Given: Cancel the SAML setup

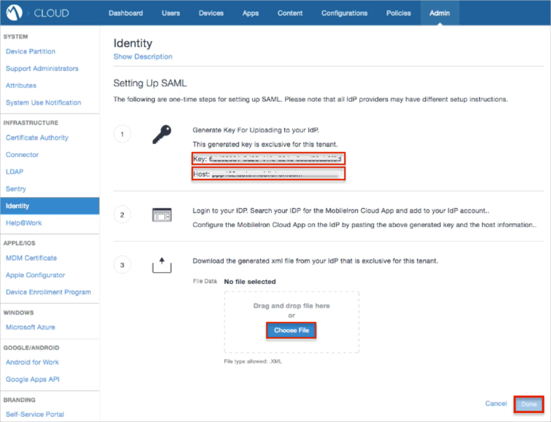Looking at the screenshot, I should 496,404.
